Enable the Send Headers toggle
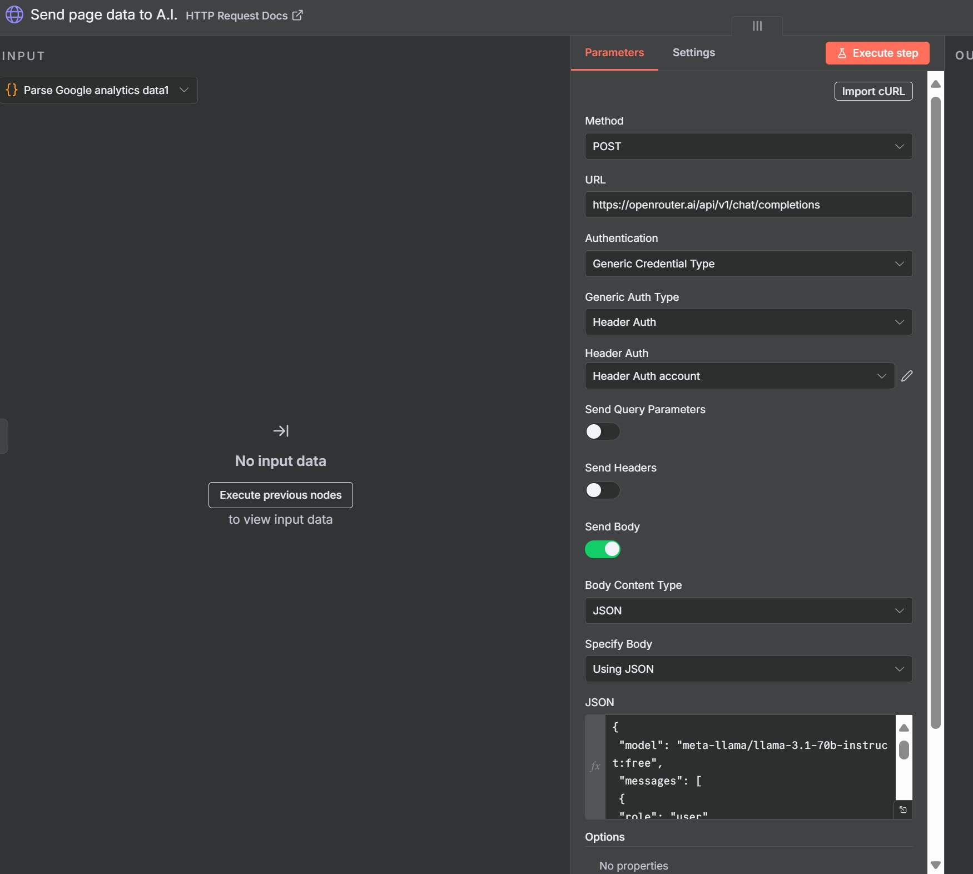This screenshot has height=874, width=973. (x=603, y=490)
